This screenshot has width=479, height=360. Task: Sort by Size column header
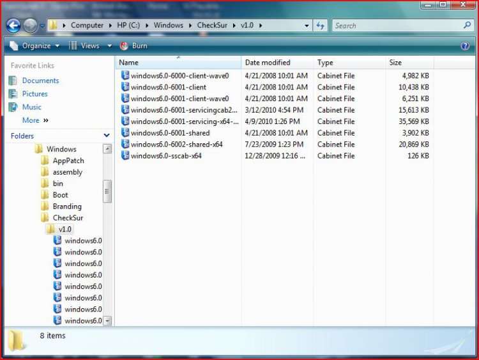[x=409, y=63]
